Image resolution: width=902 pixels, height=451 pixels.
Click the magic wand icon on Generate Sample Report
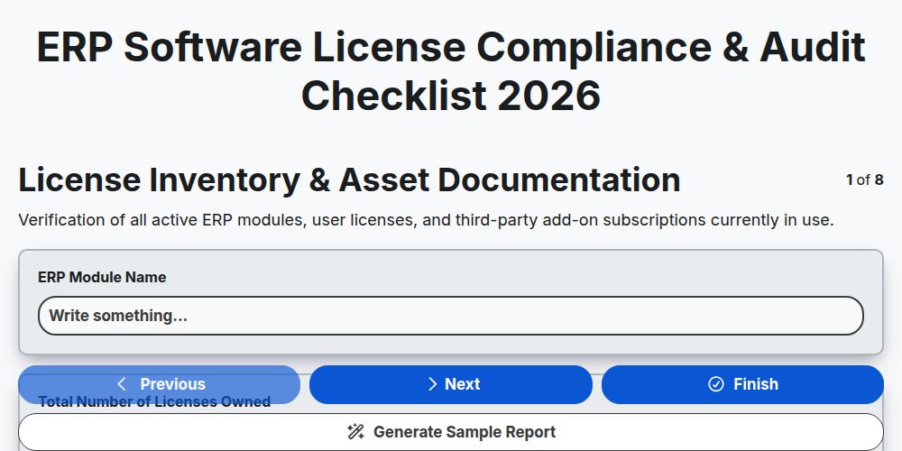coord(355,432)
